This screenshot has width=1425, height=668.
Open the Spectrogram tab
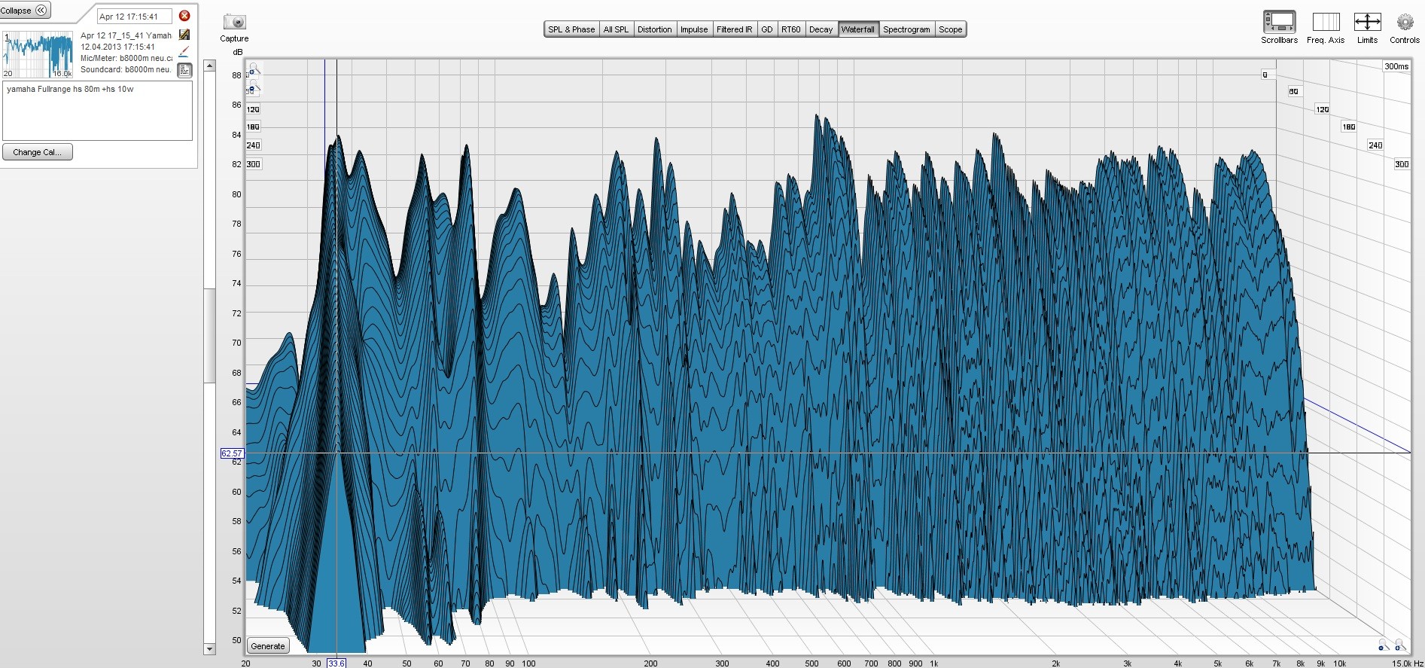point(906,29)
